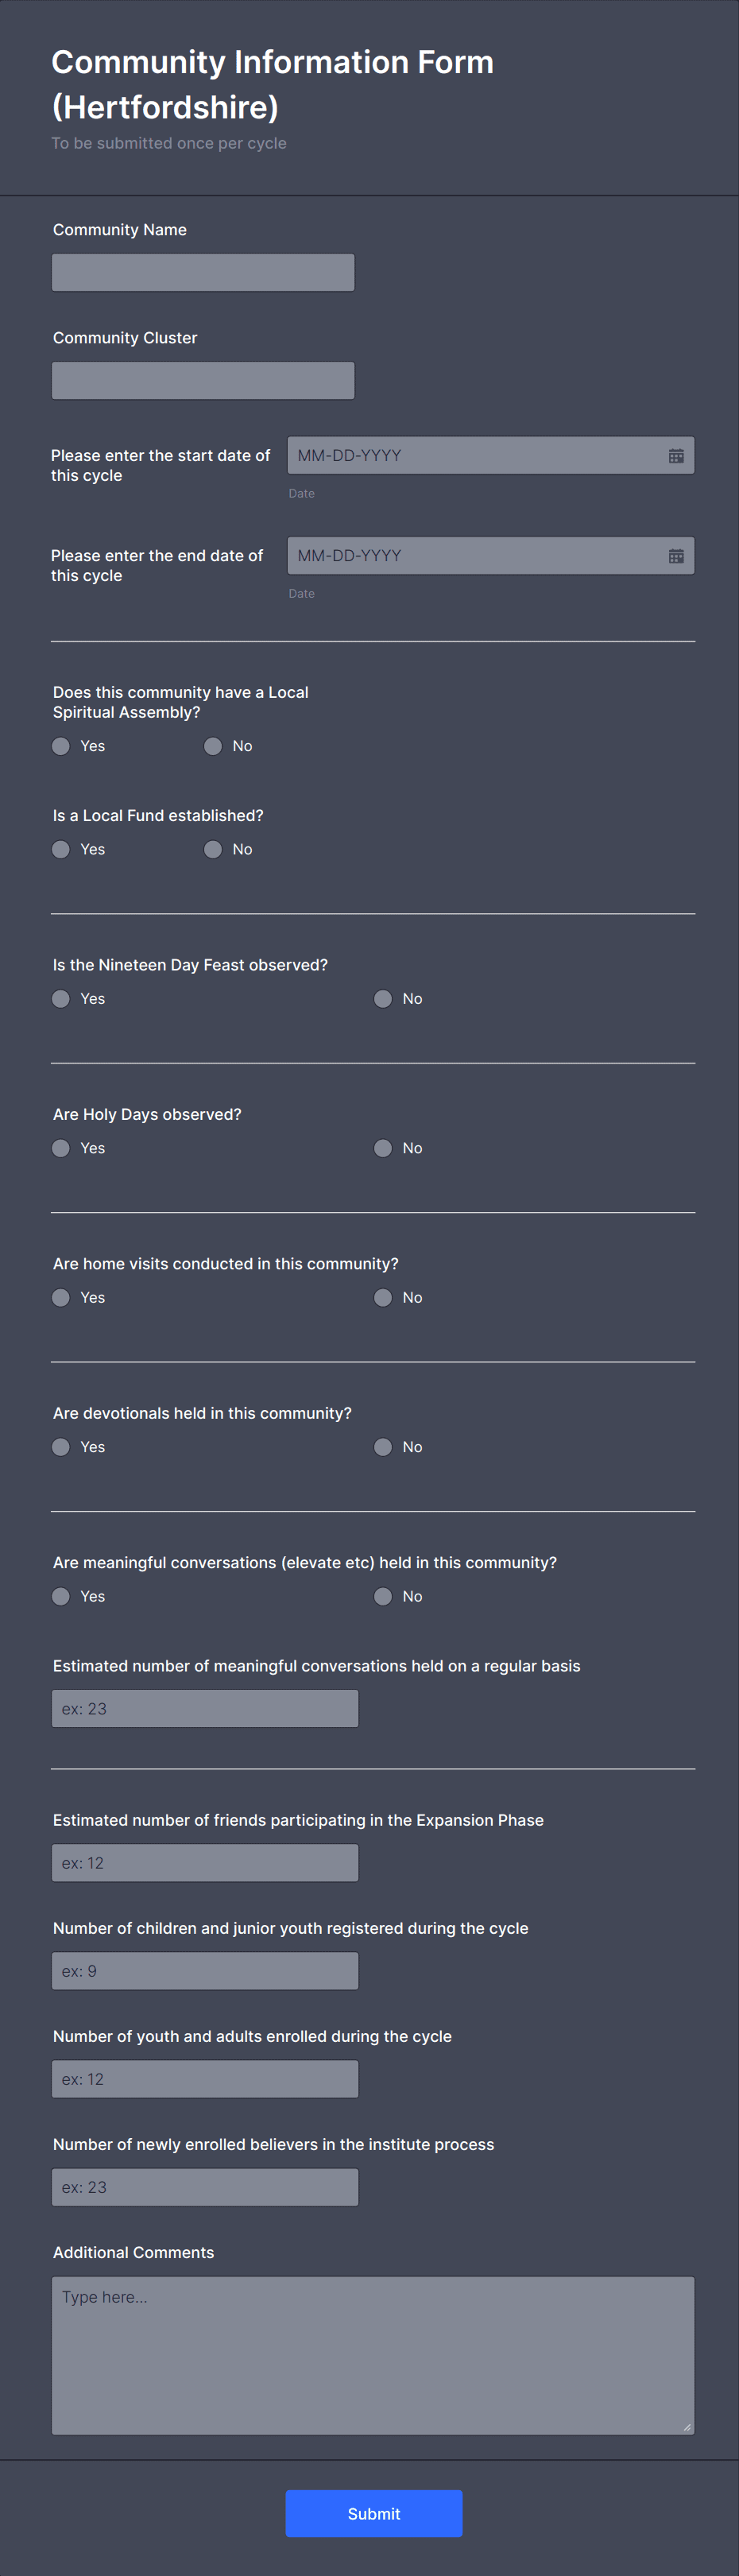Select Yes for Holy Days observed
This screenshot has height=2576, width=739.
[60, 1148]
